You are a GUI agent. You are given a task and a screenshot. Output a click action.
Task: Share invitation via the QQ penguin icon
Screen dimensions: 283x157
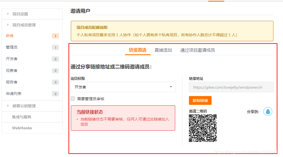[x=268, y=111]
